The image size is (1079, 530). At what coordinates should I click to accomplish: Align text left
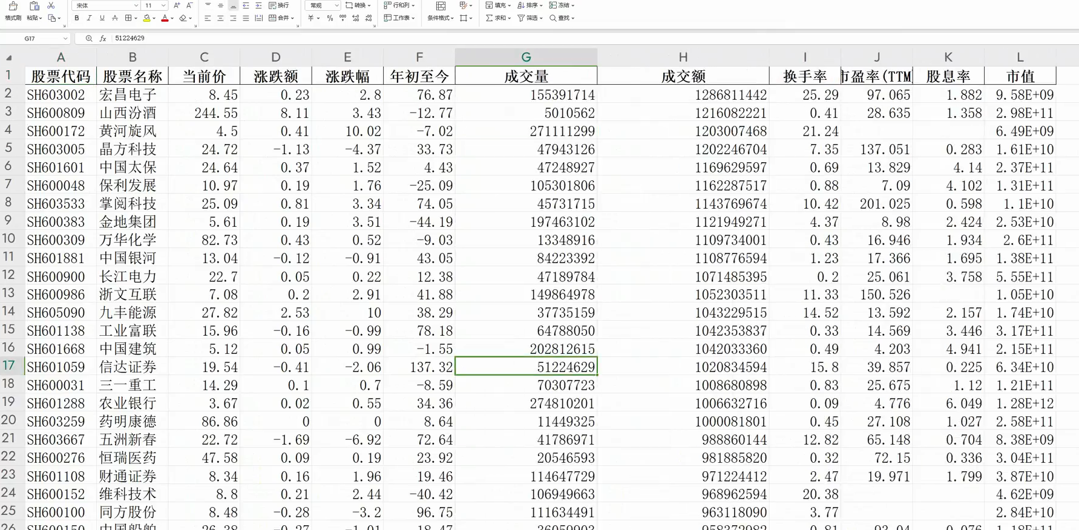(208, 18)
